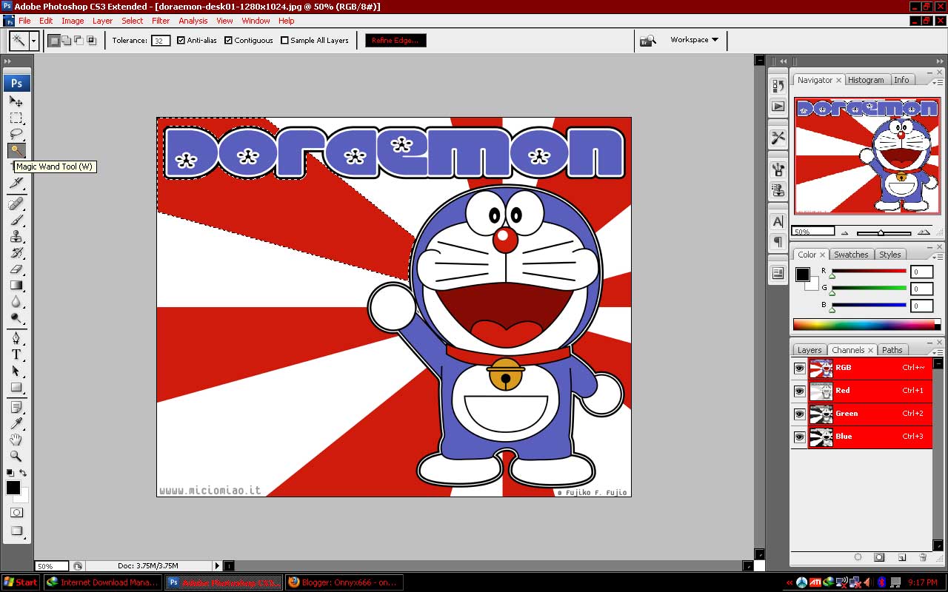Image resolution: width=948 pixels, height=592 pixels.
Task: Click inside the Tolerance input field
Action: [x=160, y=41]
